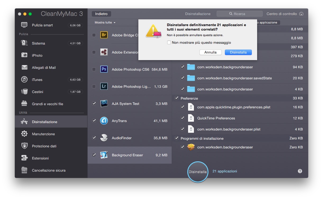Click the 6,63 GB iTunes badge
The width and height of the screenshot is (323, 199).
pyautogui.click(x=75, y=80)
